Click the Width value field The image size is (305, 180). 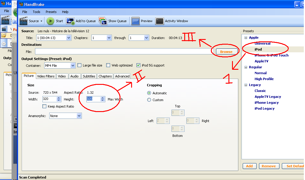[50, 99]
